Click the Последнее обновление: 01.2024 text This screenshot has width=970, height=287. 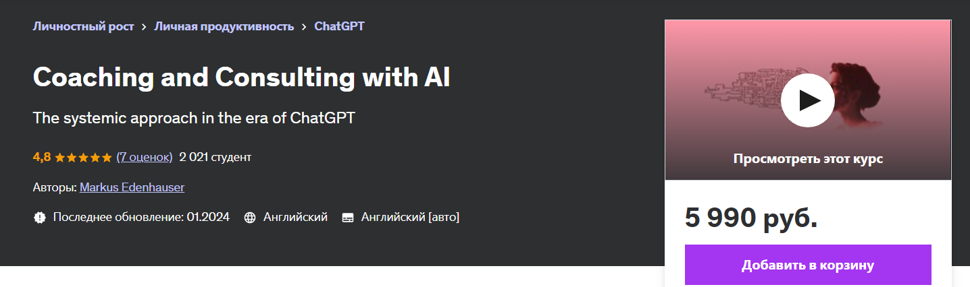point(141,218)
